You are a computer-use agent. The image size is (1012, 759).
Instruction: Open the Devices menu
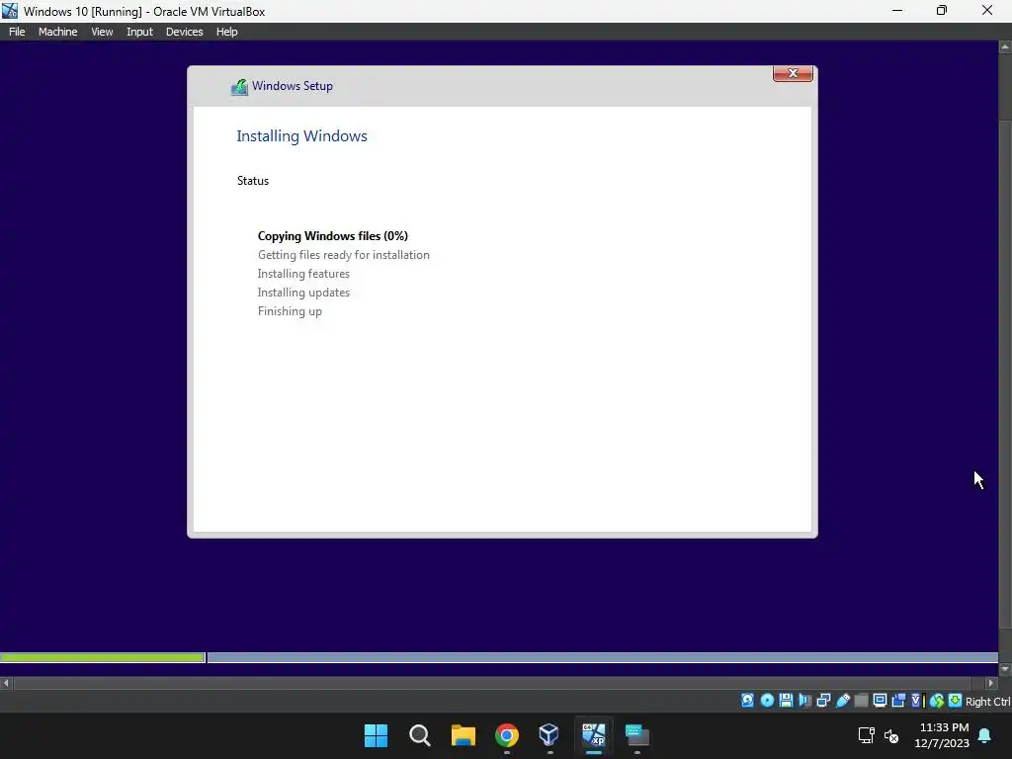pyautogui.click(x=184, y=32)
